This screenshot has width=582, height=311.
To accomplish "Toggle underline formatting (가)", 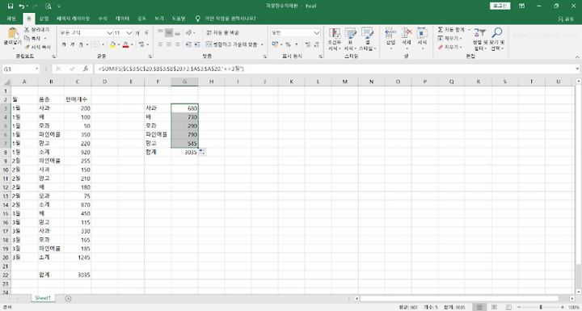I will [81, 44].
